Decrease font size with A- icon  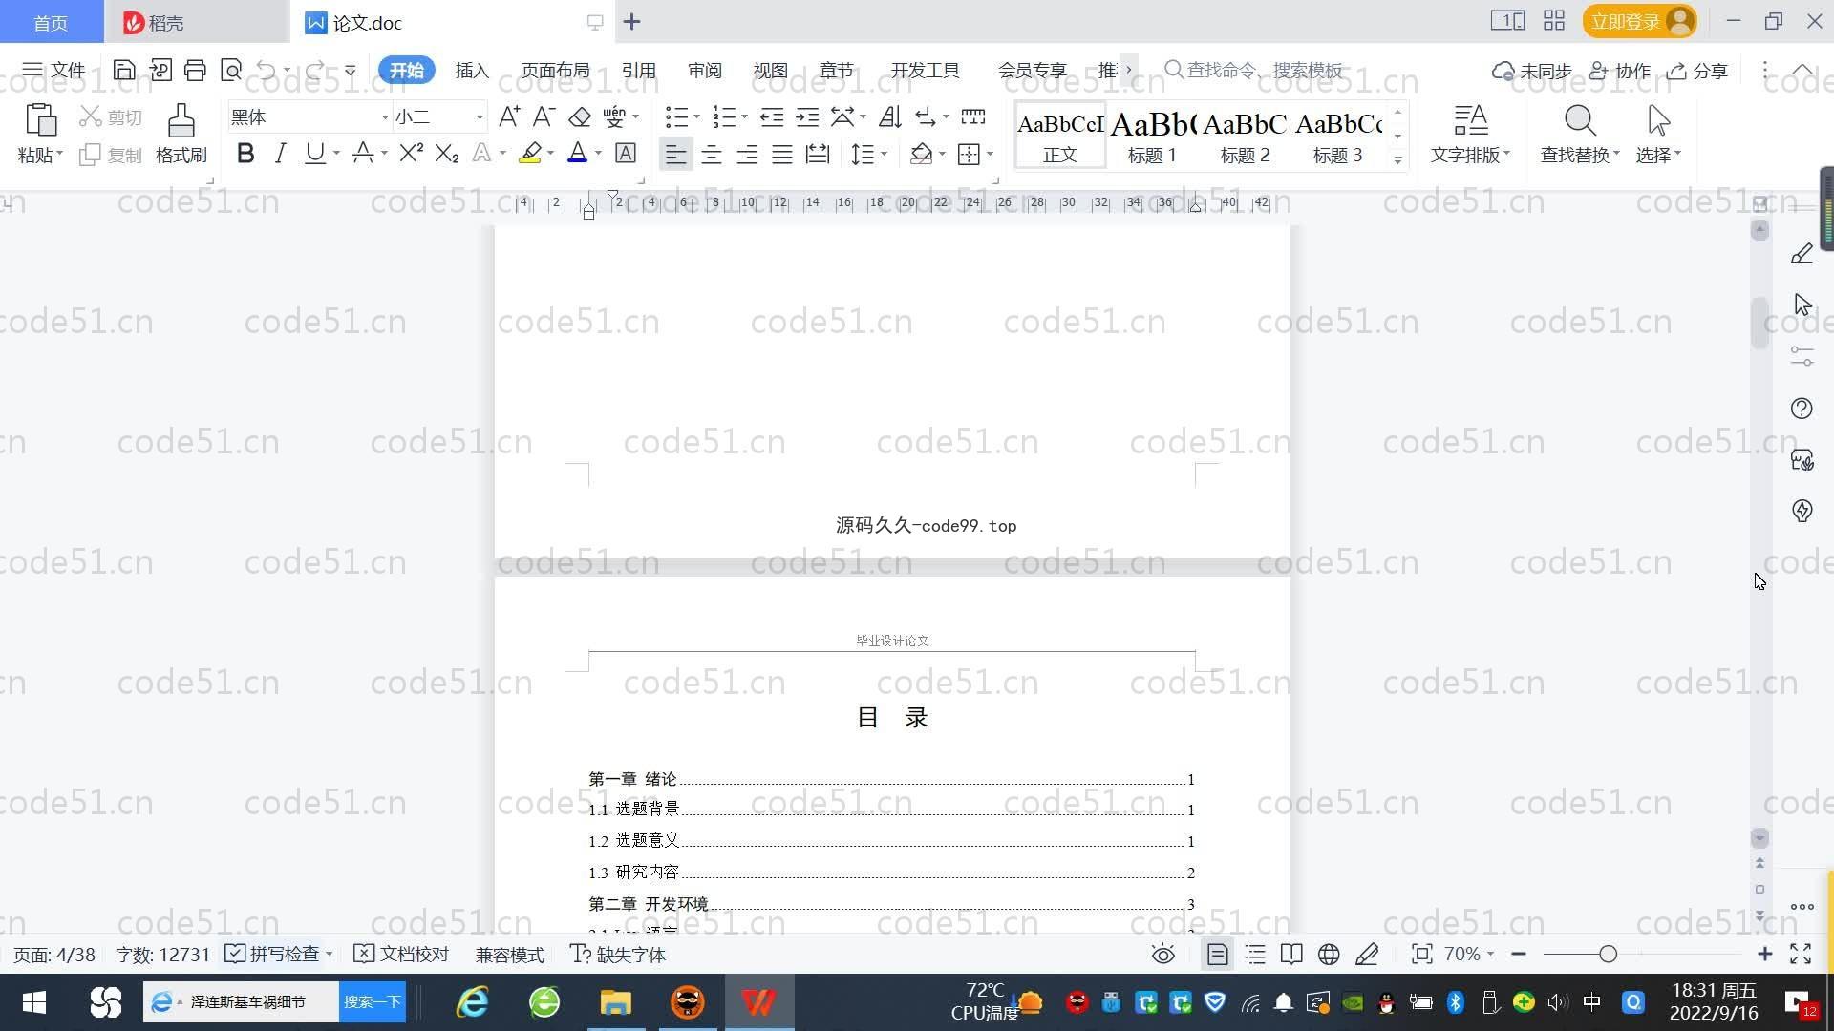(x=544, y=116)
